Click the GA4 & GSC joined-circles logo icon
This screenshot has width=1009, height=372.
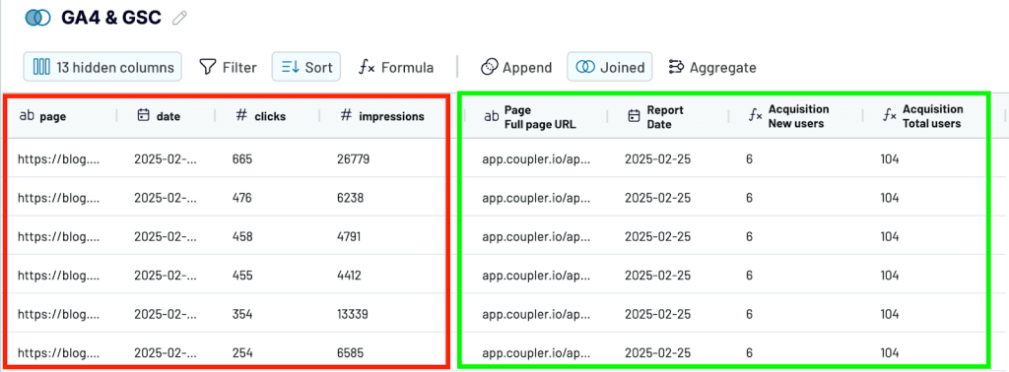38,18
